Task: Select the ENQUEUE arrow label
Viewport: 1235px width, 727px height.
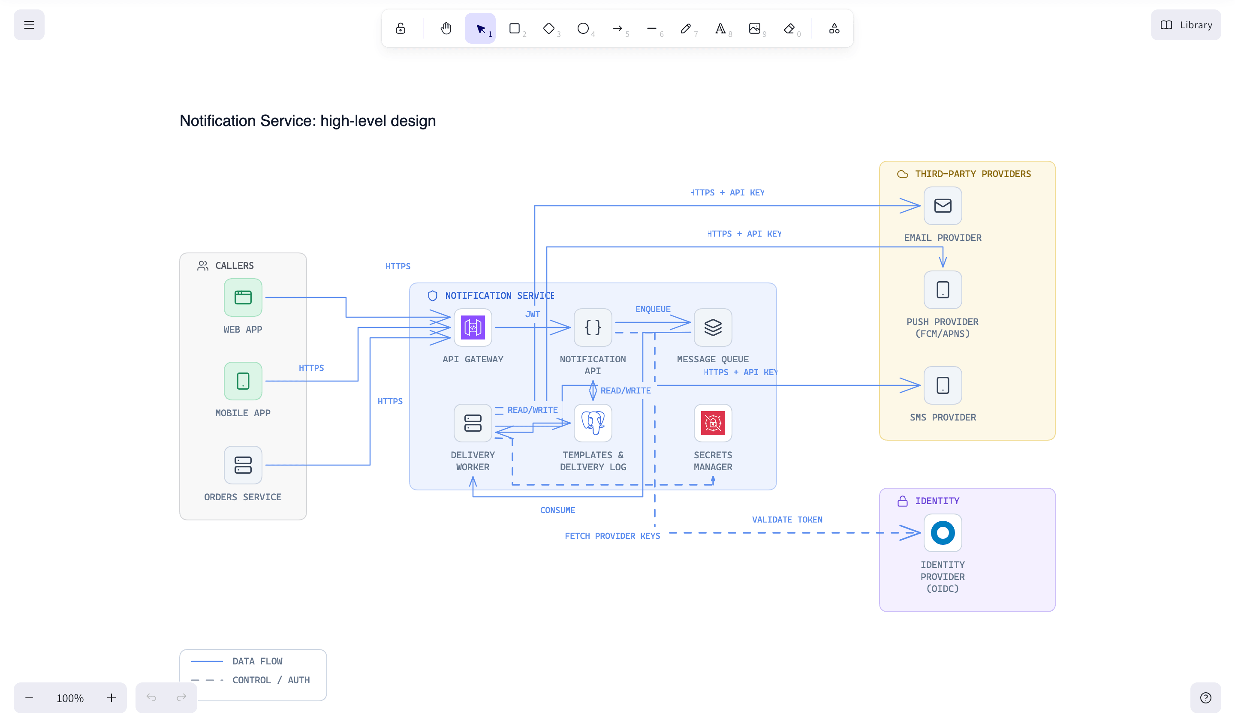Action: (x=653, y=309)
